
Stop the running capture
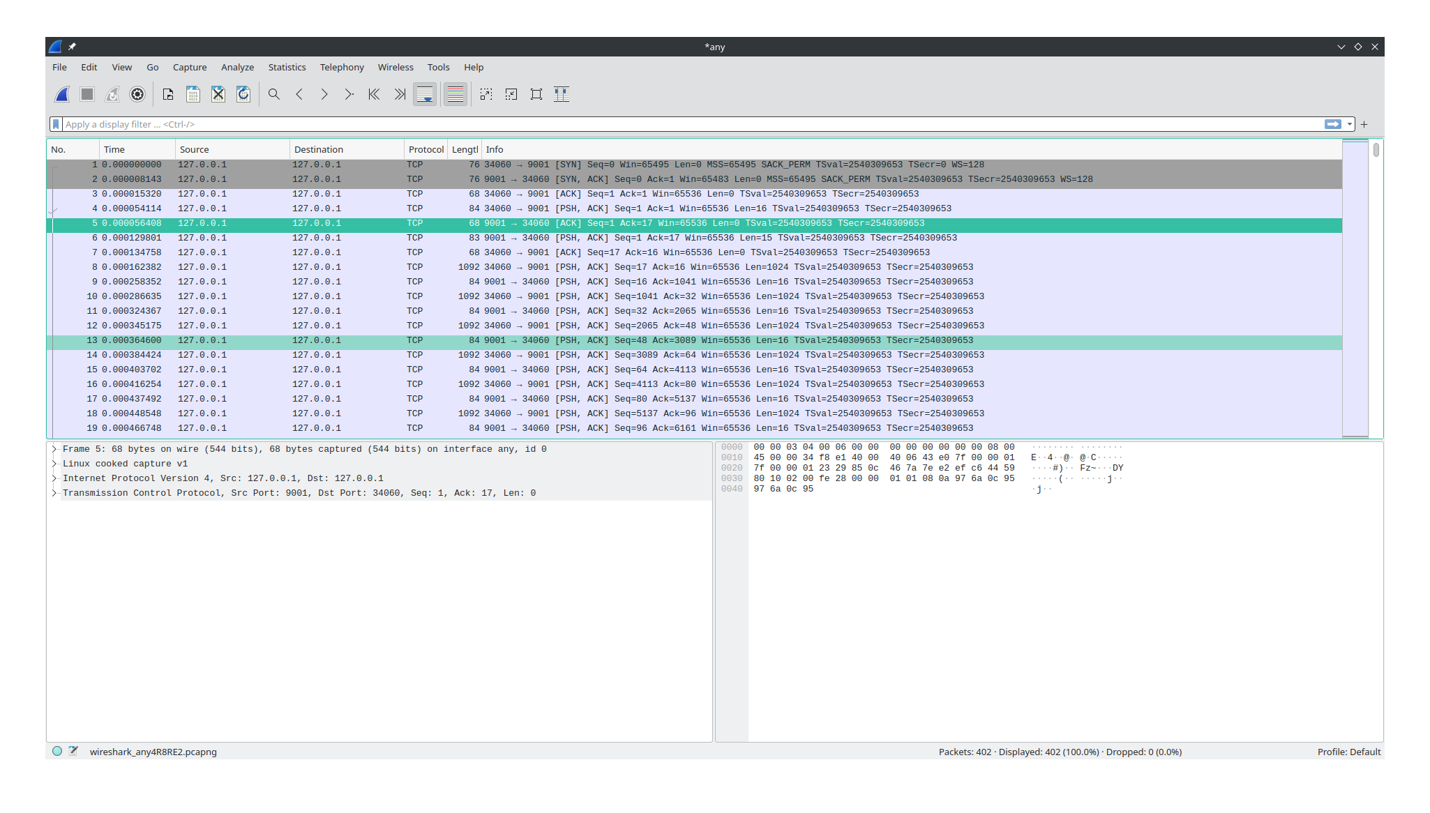pos(87,94)
